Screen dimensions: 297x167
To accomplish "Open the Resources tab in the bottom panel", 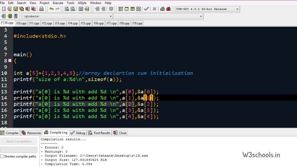I will point(32,133).
